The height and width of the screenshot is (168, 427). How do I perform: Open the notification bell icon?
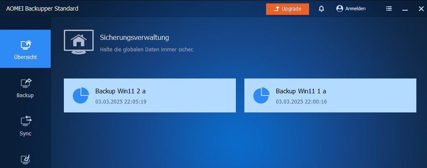(x=321, y=8)
